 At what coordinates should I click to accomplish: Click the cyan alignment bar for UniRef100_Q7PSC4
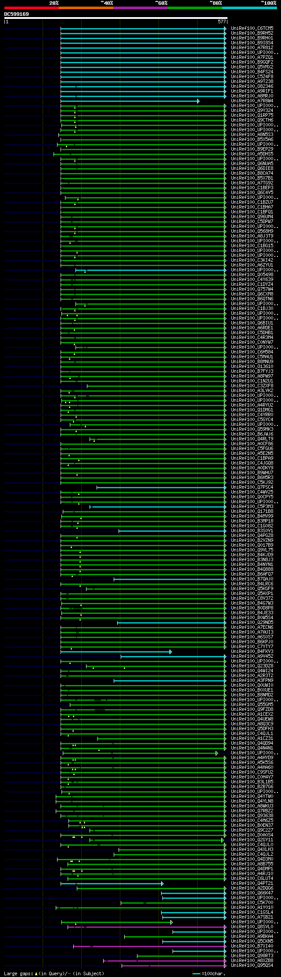(162, 487)
